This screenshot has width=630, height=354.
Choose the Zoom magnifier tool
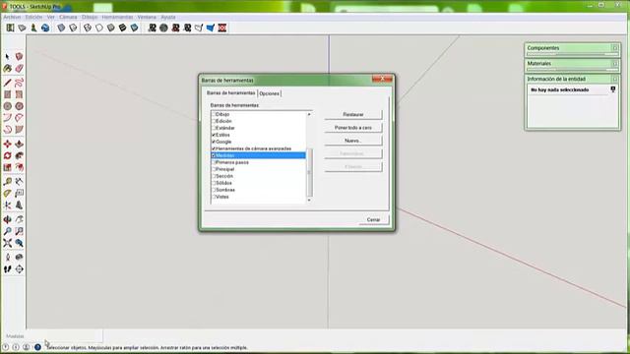[7, 231]
